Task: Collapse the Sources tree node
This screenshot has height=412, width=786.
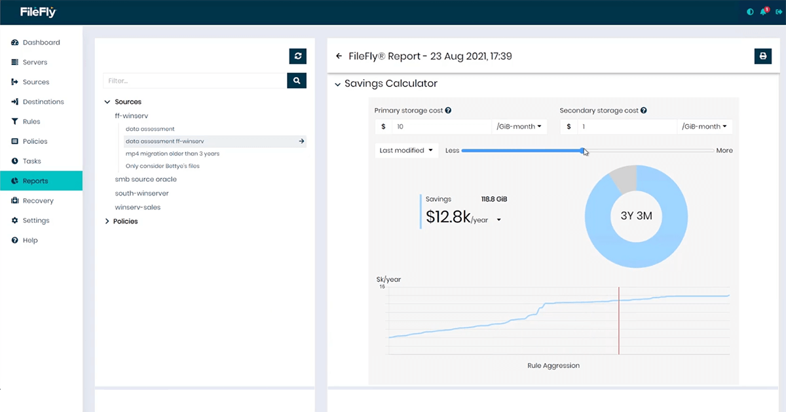Action: coord(107,101)
